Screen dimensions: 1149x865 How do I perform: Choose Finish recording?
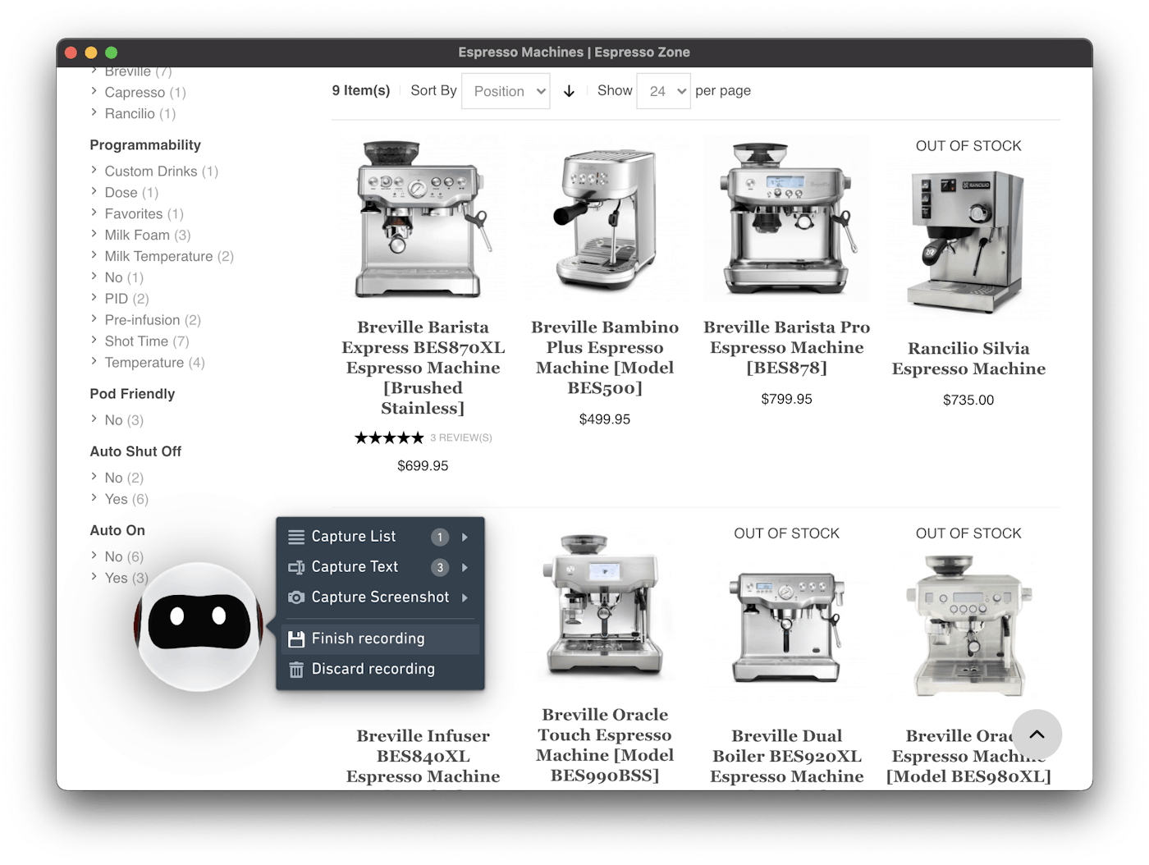tap(380, 638)
